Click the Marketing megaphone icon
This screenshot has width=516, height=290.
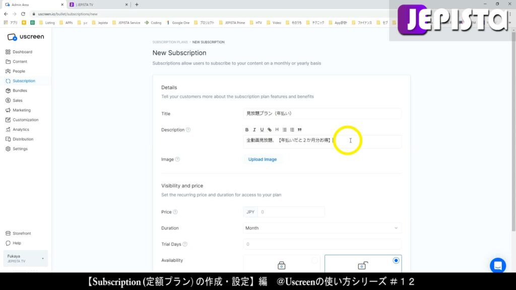(x=8, y=110)
